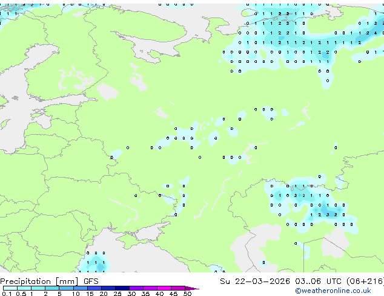Select the 15–20 mm legend color swatch
The height and width of the screenshot is (296, 384).
(94, 288)
